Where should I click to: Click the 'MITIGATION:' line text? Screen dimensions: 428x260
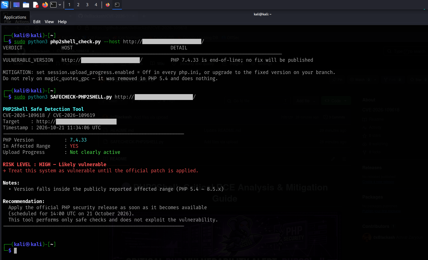[x=169, y=72]
